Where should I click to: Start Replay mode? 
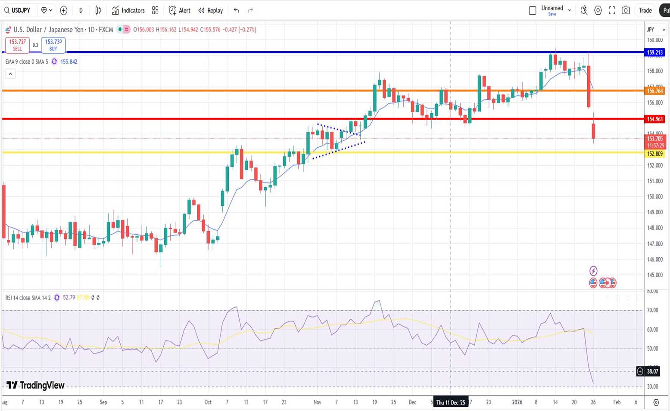[x=211, y=10]
